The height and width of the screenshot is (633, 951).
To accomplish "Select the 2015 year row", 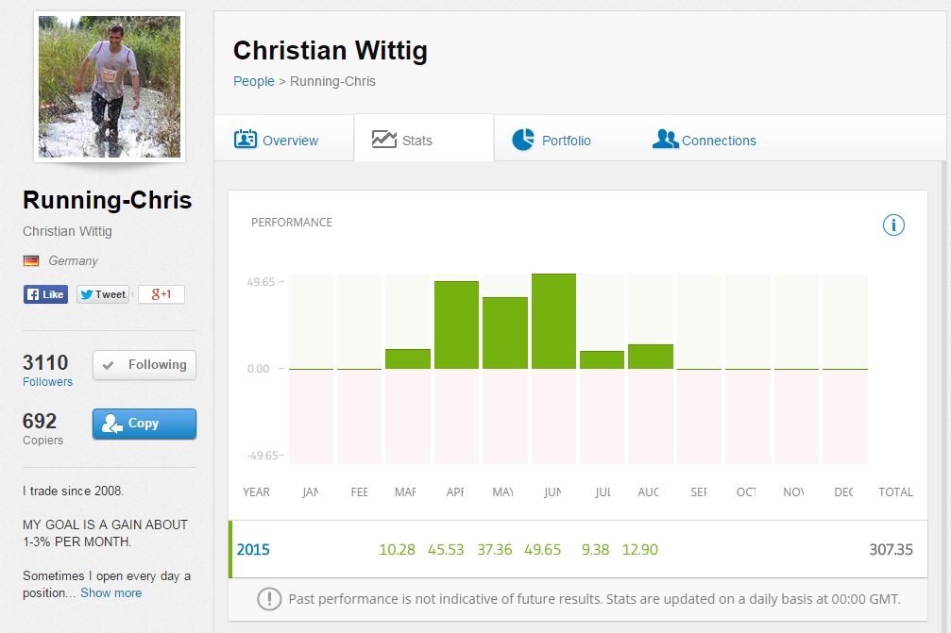I will [252, 549].
